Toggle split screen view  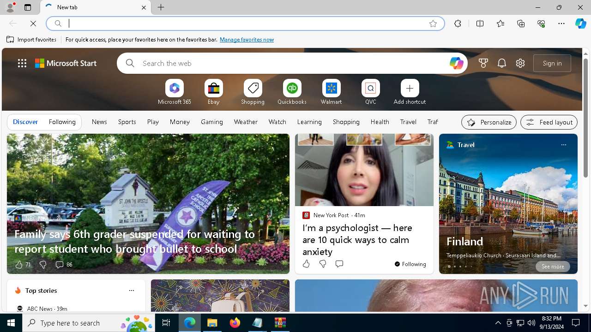tap(480, 24)
